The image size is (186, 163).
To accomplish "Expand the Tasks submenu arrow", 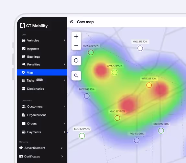I will pyautogui.click(x=64, y=80).
